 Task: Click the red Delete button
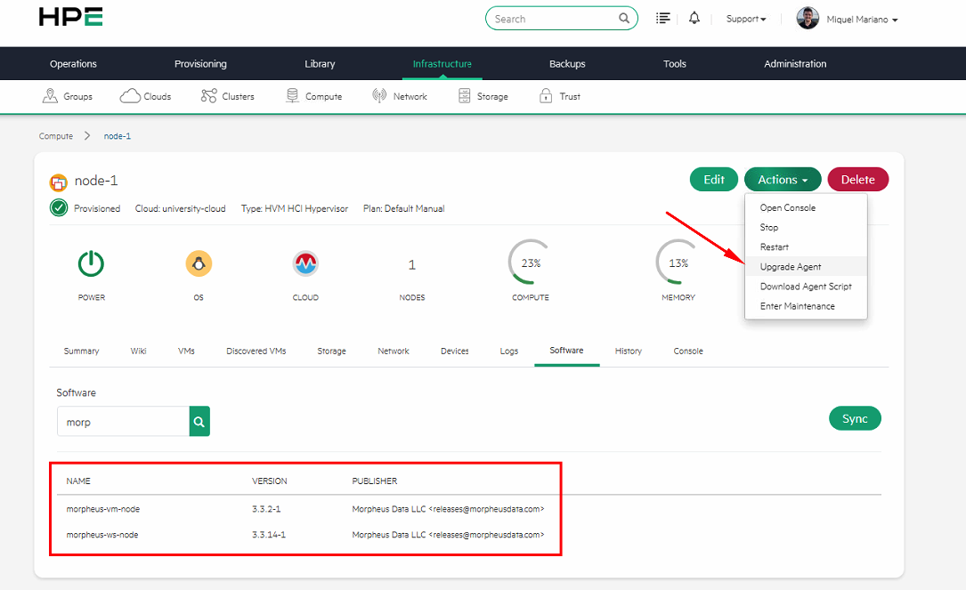click(857, 180)
